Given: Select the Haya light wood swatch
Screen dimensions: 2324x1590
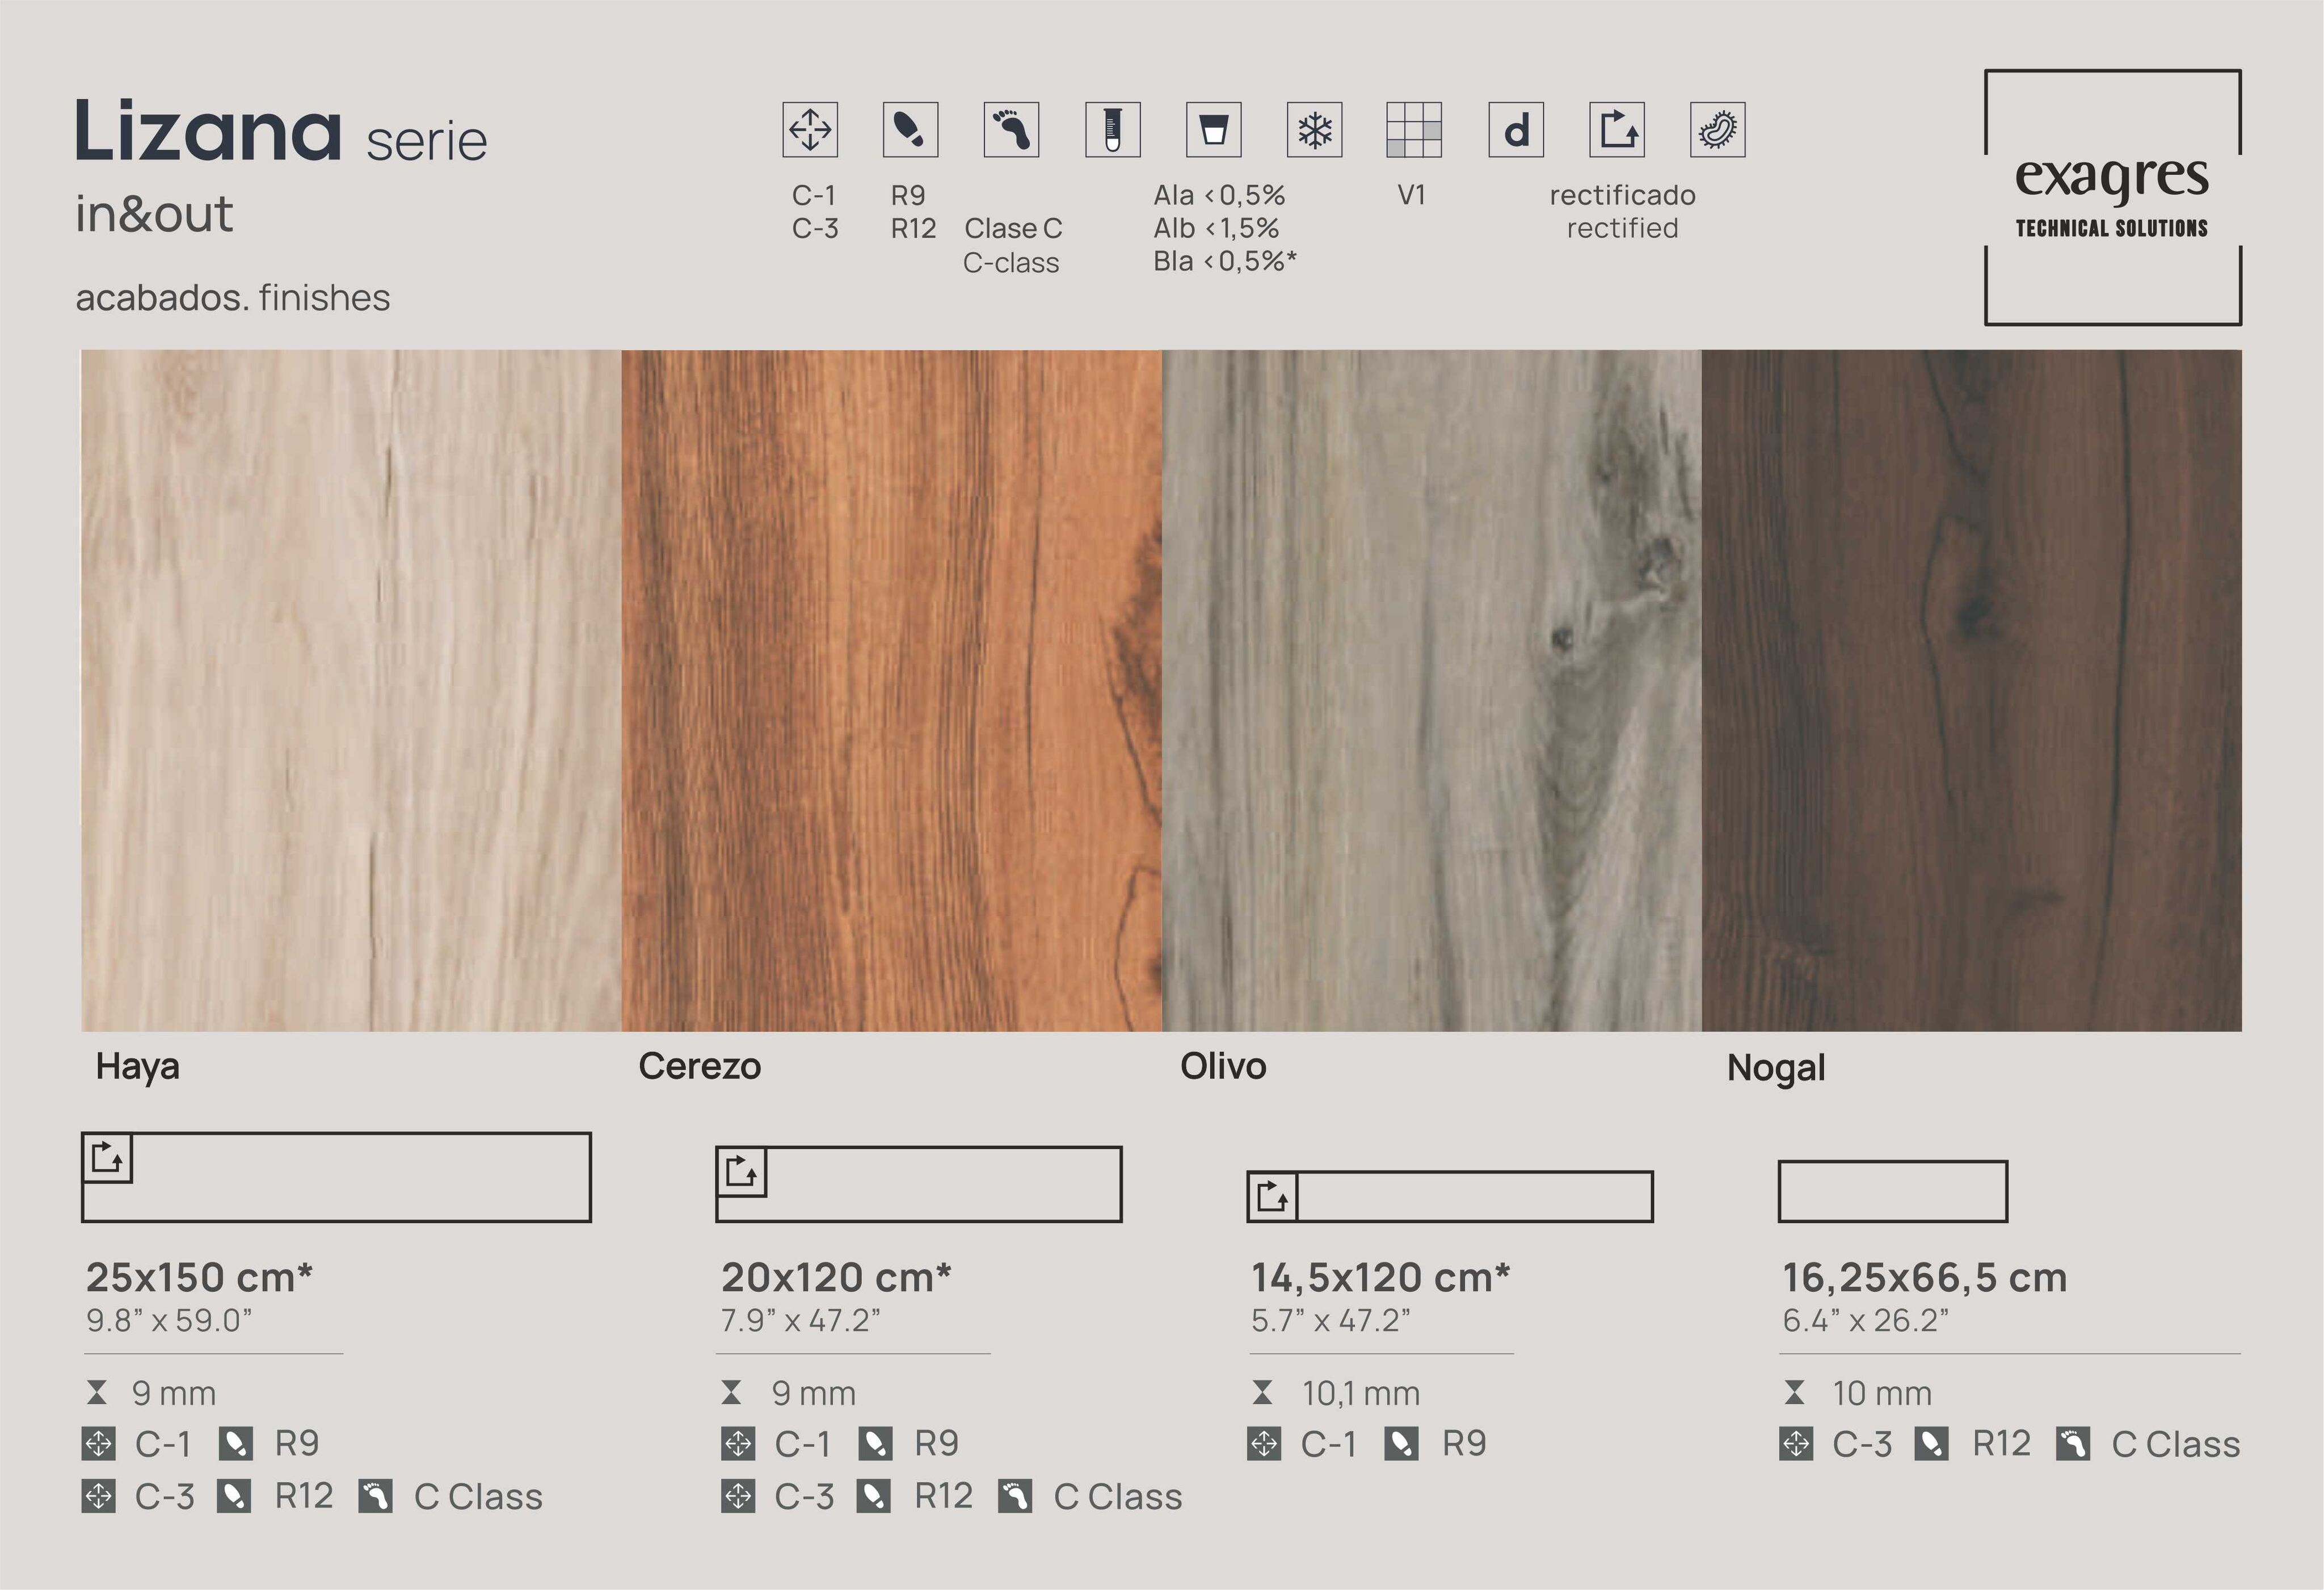Looking at the screenshot, I should click(x=350, y=690).
